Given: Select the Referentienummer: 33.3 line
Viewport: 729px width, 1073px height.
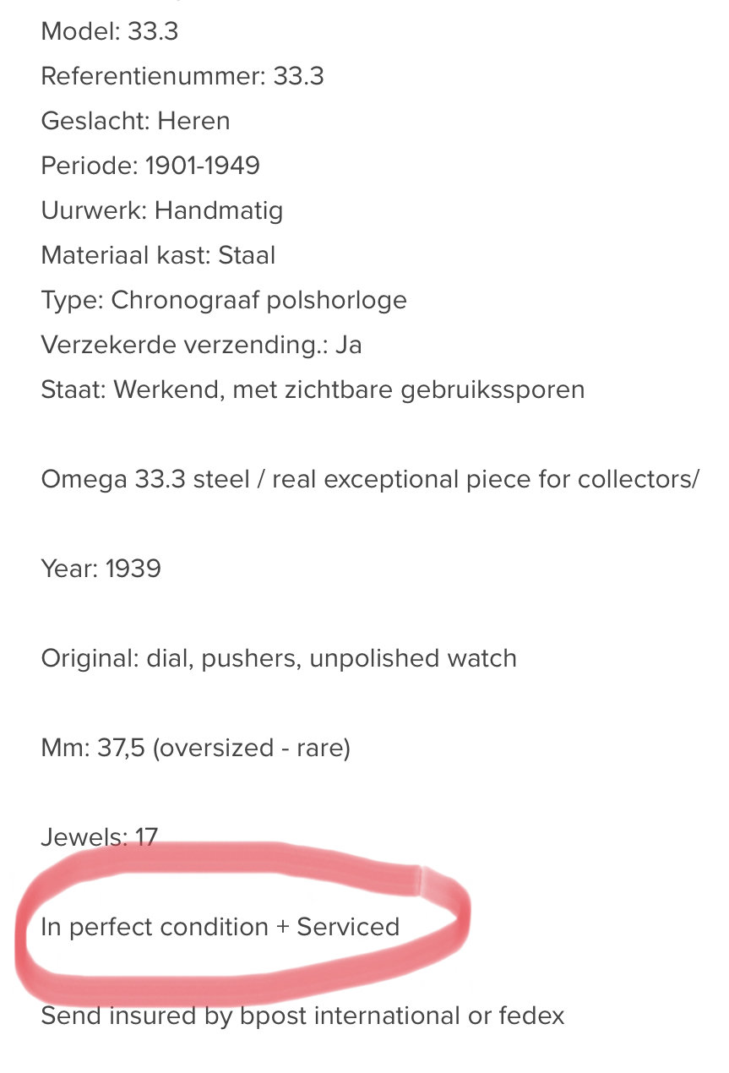Looking at the screenshot, I should tap(182, 77).
